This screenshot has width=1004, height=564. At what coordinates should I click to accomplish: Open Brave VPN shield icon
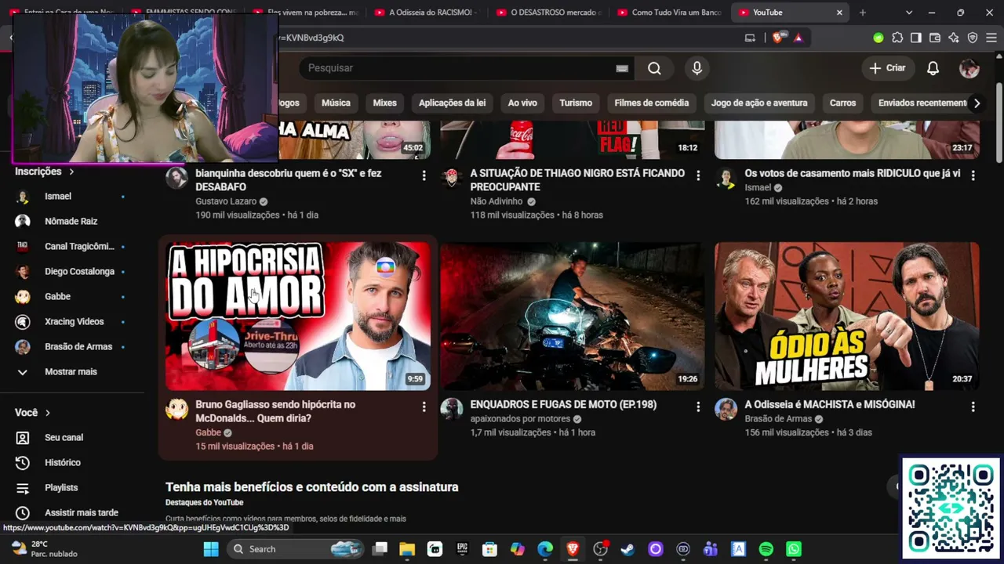tap(972, 38)
